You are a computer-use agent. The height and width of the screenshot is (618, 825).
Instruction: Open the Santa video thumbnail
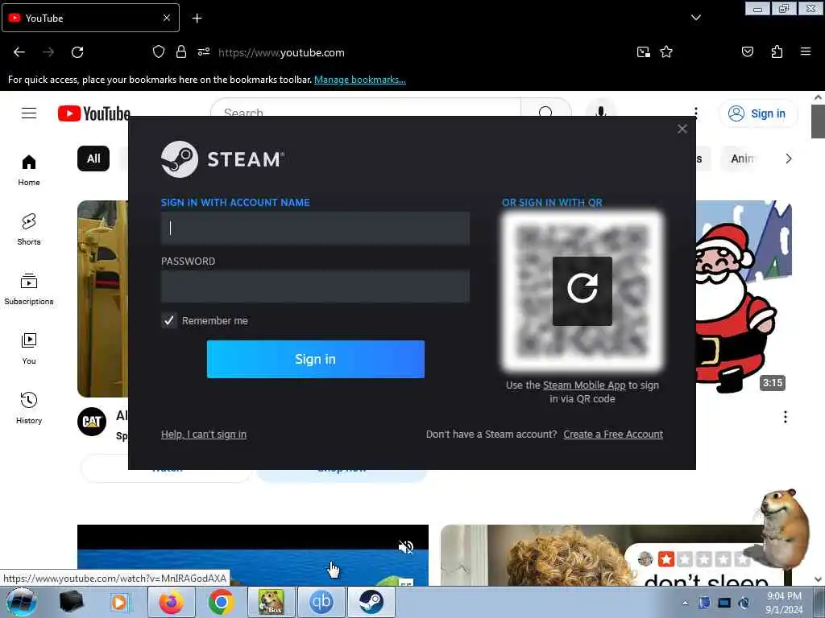(744, 298)
